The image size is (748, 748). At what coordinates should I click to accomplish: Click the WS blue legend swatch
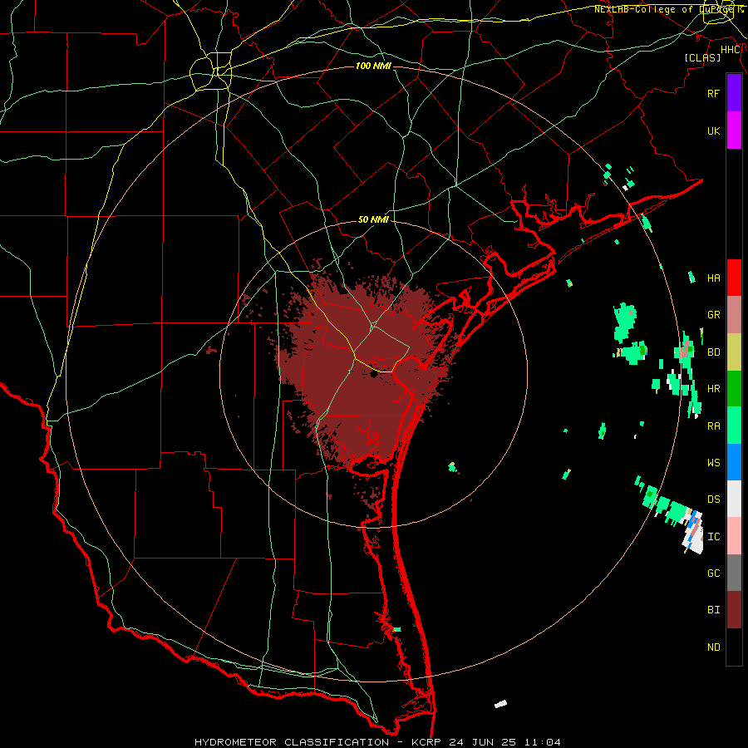pyautogui.click(x=734, y=462)
